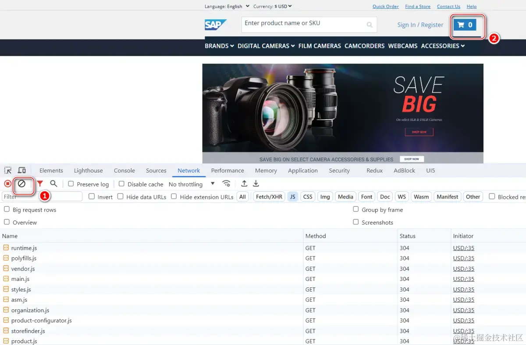Screen dimensions: 526x345
Task: Expand the BRANDS menu
Action: coord(219,46)
